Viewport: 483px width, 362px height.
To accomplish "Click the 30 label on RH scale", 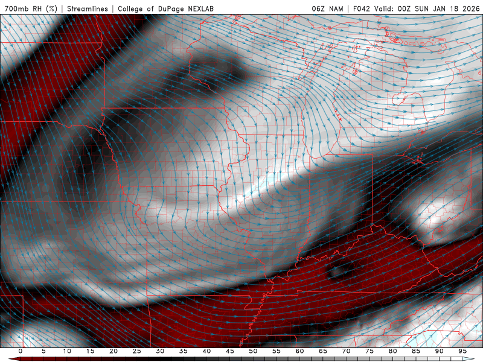I will tap(160, 351).
